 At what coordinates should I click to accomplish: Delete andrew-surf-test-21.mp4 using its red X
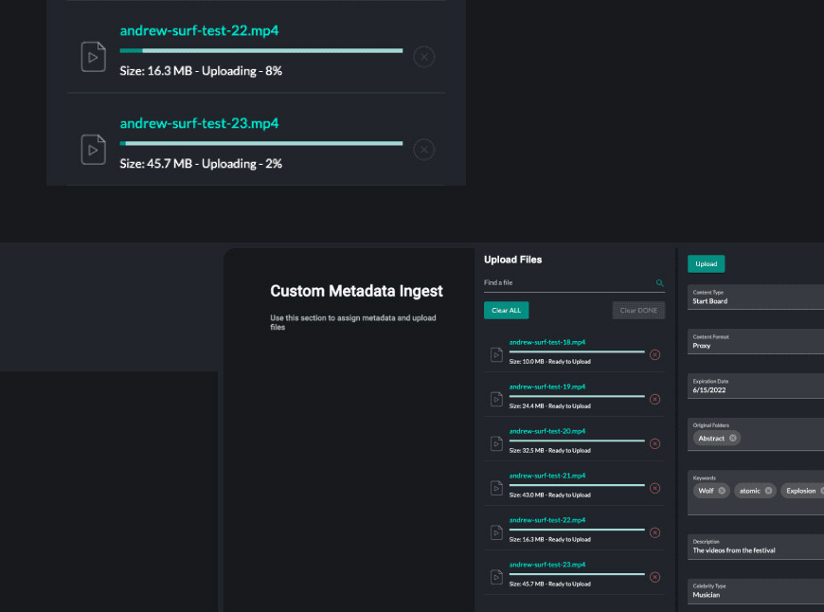click(x=654, y=488)
